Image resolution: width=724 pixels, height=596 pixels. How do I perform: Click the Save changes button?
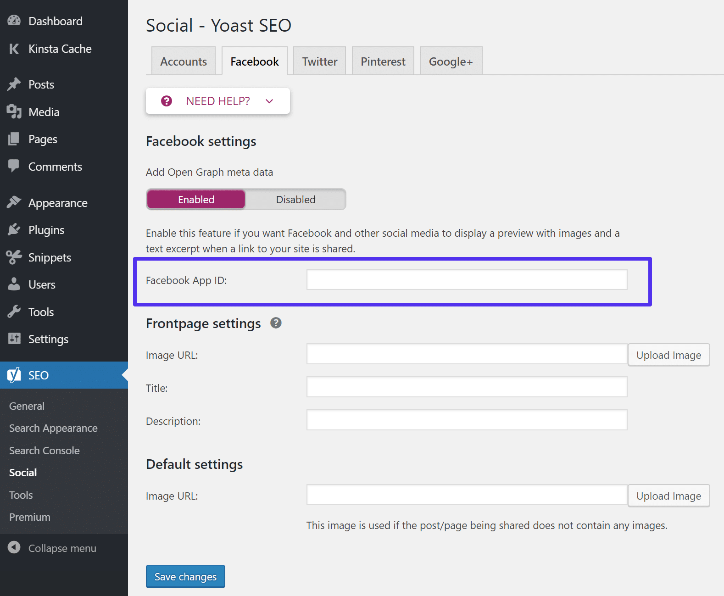coord(185,577)
